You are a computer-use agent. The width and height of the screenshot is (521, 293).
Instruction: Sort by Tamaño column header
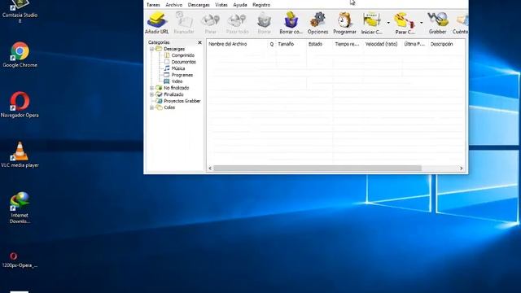click(286, 44)
